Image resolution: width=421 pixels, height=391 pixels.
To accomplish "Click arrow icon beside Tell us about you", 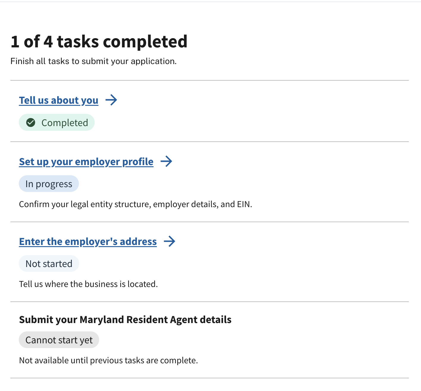I will (111, 100).
